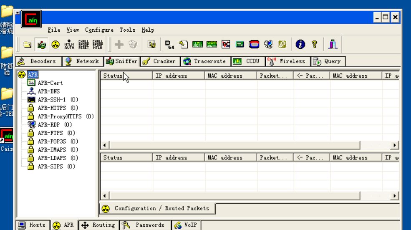Open the Cisco Type-7 password decoder icon
Image resolution: width=411 pixels, height=230 pixels.
[197, 45]
